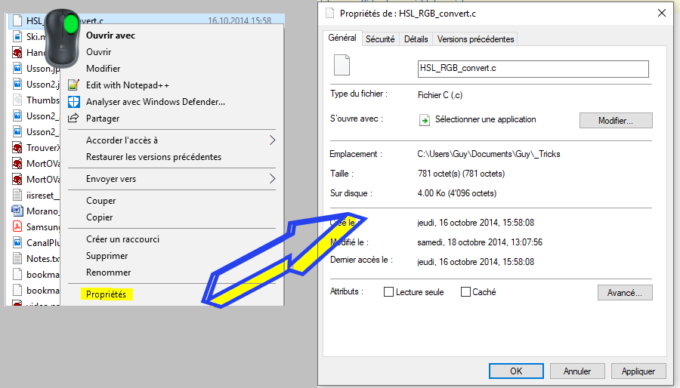Click the Notepad++ icon in context menu
This screenshot has width=680, height=388.
coord(74,85)
